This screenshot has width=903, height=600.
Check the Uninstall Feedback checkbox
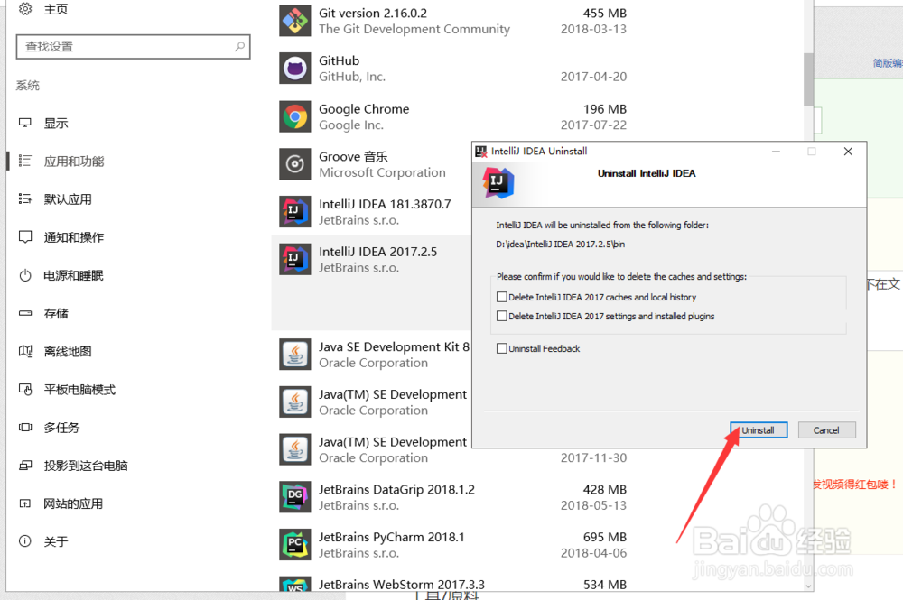click(x=501, y=348)
